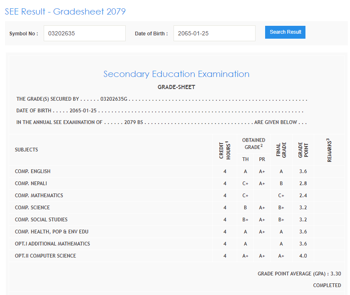Select the COMP. ENGLISH subject row
The image size is (350, 295).
click(x=33, y=171)
